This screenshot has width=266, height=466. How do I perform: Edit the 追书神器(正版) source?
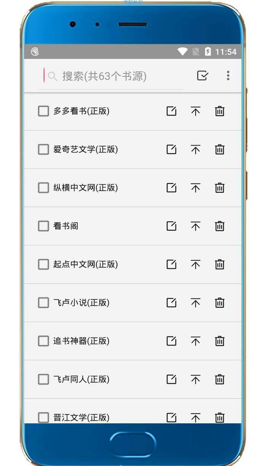click(x=172, y=341)
